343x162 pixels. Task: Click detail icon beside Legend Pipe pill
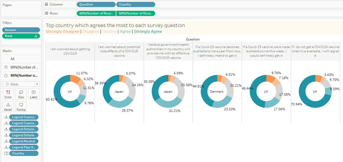coord(6,147)
